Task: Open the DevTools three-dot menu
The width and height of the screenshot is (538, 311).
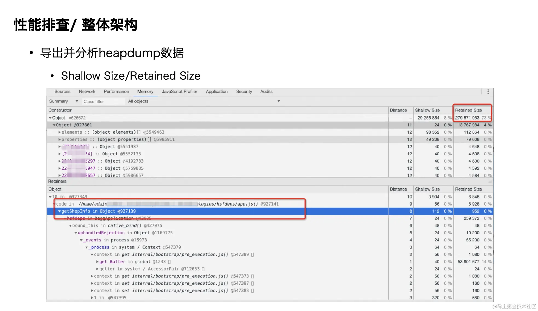Action: tap(488, 92)
